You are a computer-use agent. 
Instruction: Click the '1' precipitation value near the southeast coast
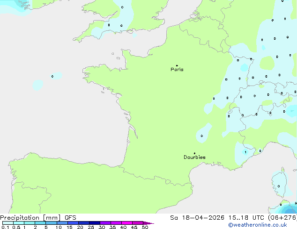tap(245, 152)
